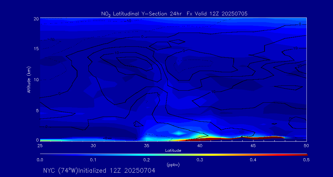Click latitude tick label 50 on x-axis
333x177 pixels.
(306, 145)
